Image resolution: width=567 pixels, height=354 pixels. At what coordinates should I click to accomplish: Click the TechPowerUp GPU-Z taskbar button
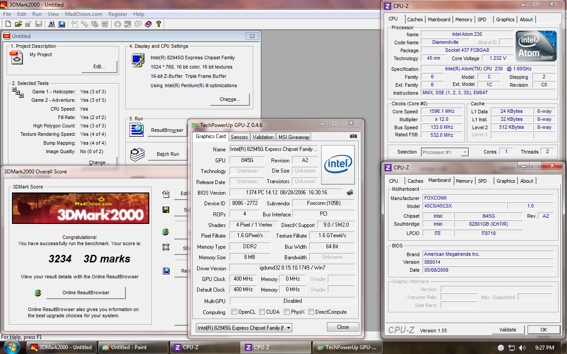point(347,347)
